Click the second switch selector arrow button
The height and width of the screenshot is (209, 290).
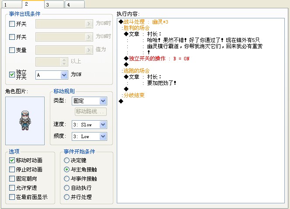tap(89, 37)
